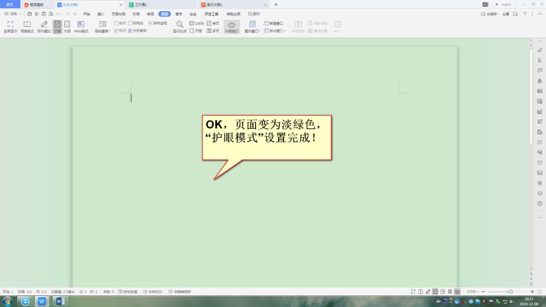Image resolution: width=546 pixels, height=307 pixels.
Task: Open the Developer Tools (开发工具) tab
Action: (211, 14)
